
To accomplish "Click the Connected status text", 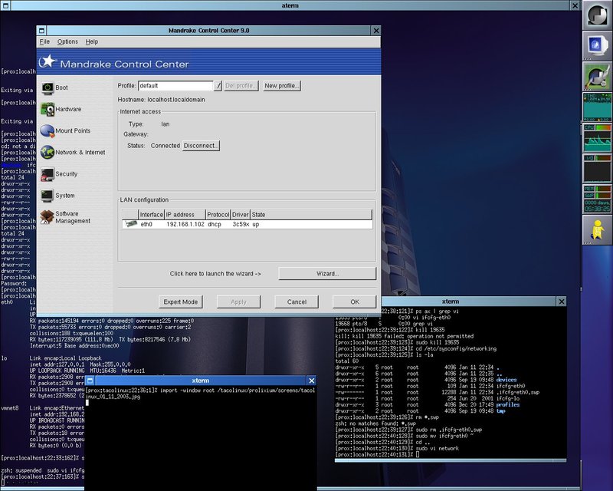I will (x=166, y=146).
